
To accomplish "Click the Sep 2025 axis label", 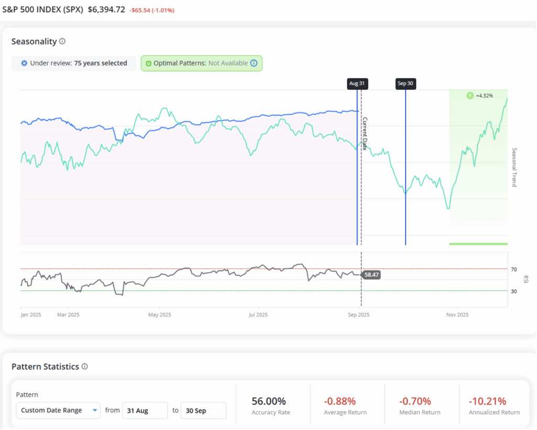I will [x=359, y=315].
